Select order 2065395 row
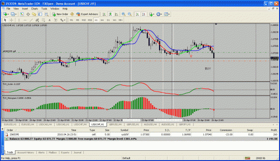The height and width of the screenshot is (161, 280). [141, 135]
